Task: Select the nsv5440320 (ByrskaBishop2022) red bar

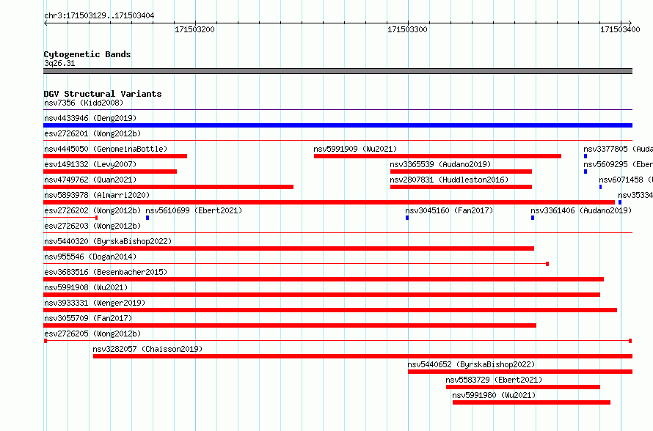Action: (x=288, y=248)
